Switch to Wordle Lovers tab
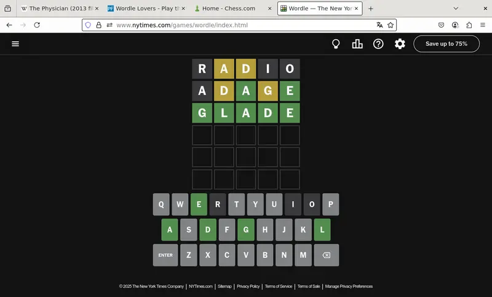The image size is (492, 297). click(146, 9)
